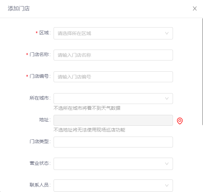The width and height of the screenshot is (203, 192).
Task: Click the hint 不选地址将无法使用现场巡店功能
Action: (x=89, y=130)
